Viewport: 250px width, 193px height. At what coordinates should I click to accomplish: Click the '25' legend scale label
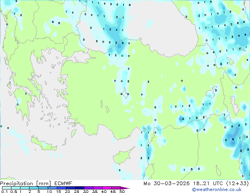click(x=76, y=191)
